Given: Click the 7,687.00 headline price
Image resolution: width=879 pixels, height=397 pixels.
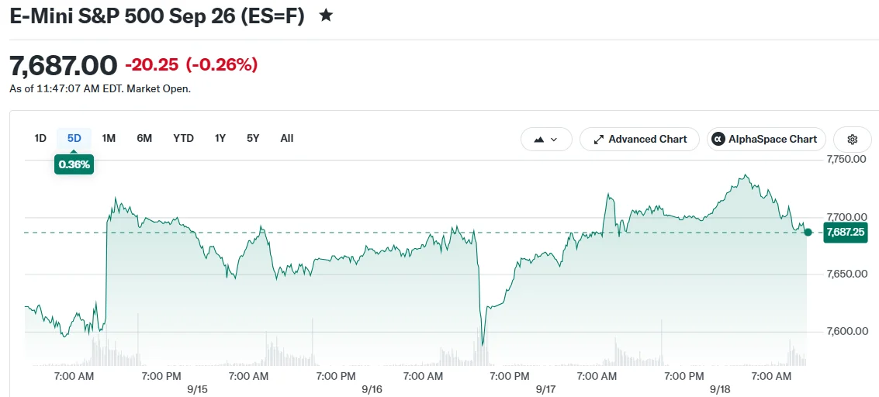Looking at the screenshot, I should click(x=64, y=65).
